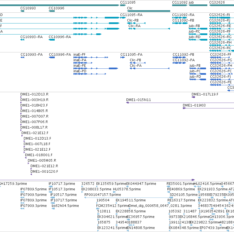The image size is (234, 232).
Task: Click the DME1-003H19.R clone label
Action: (x=34, y=100)
